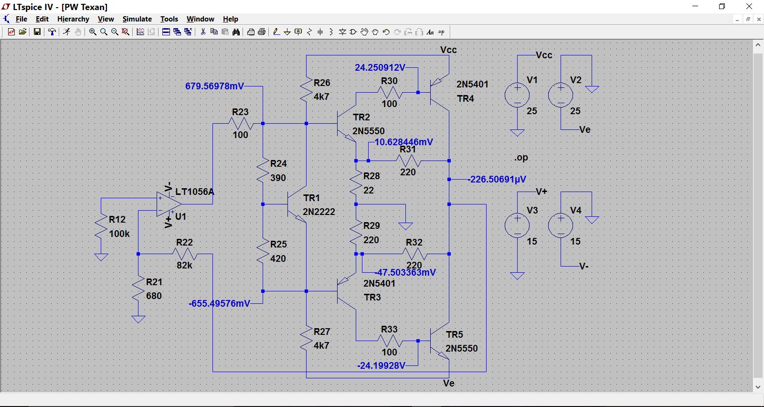Open the Window menu
764x407 pixels.
click(200, 19)
